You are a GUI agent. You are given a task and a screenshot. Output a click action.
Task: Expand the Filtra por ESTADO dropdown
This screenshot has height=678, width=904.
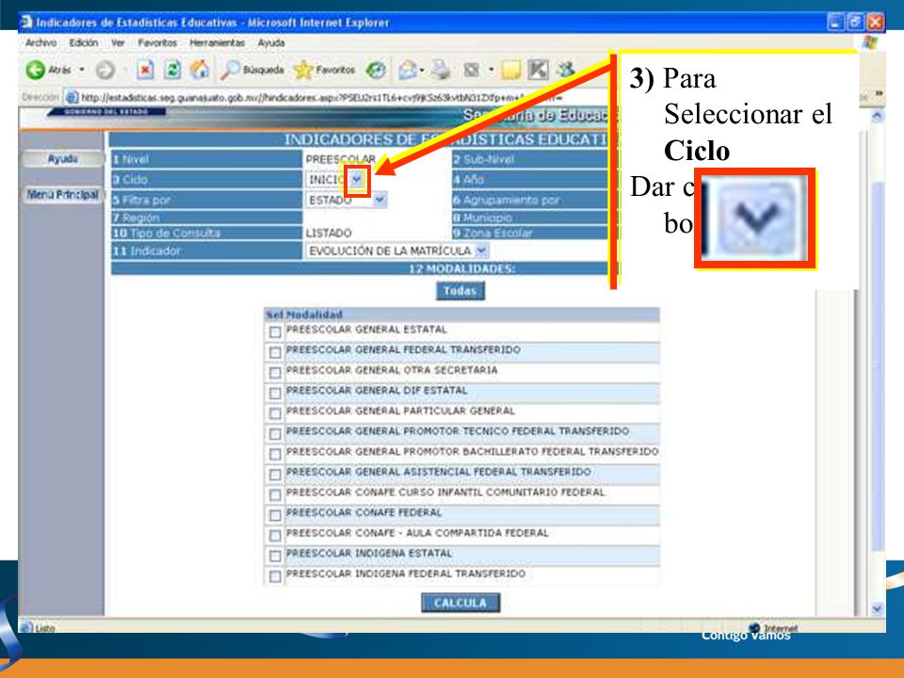point(379,200)
